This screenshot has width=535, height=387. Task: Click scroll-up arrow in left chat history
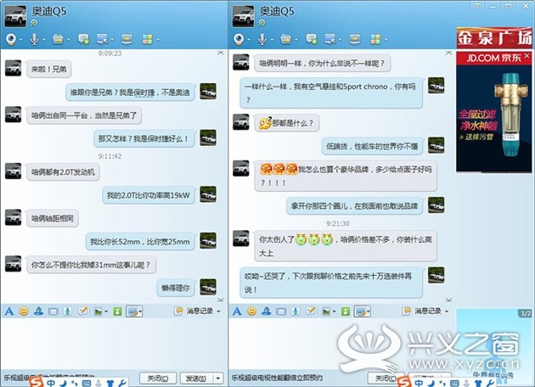tap(221, 53)
